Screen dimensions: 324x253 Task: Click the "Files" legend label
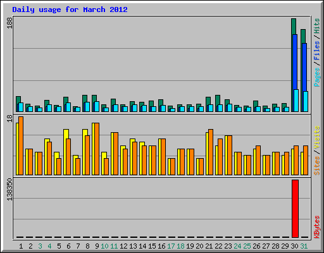pyautogui.click(x=317, y=51)
